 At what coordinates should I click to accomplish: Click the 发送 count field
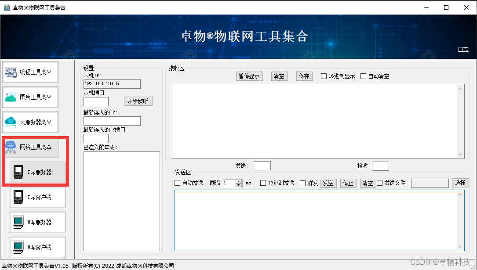[262, 166]
